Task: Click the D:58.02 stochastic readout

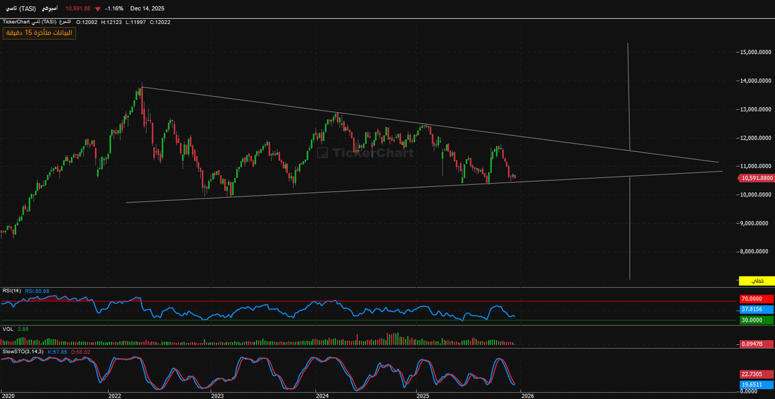Action: tap(81, 351)
